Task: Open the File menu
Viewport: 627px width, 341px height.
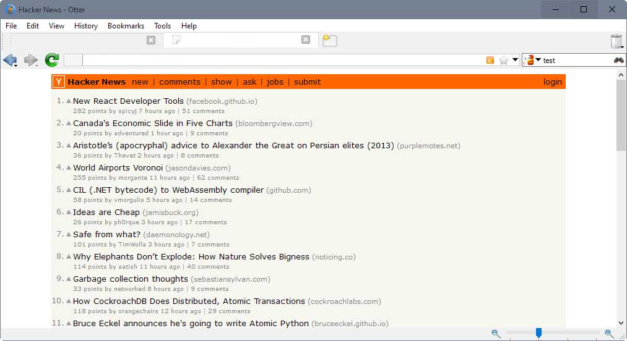Action: pyautogui.click(x=11, y=25)
